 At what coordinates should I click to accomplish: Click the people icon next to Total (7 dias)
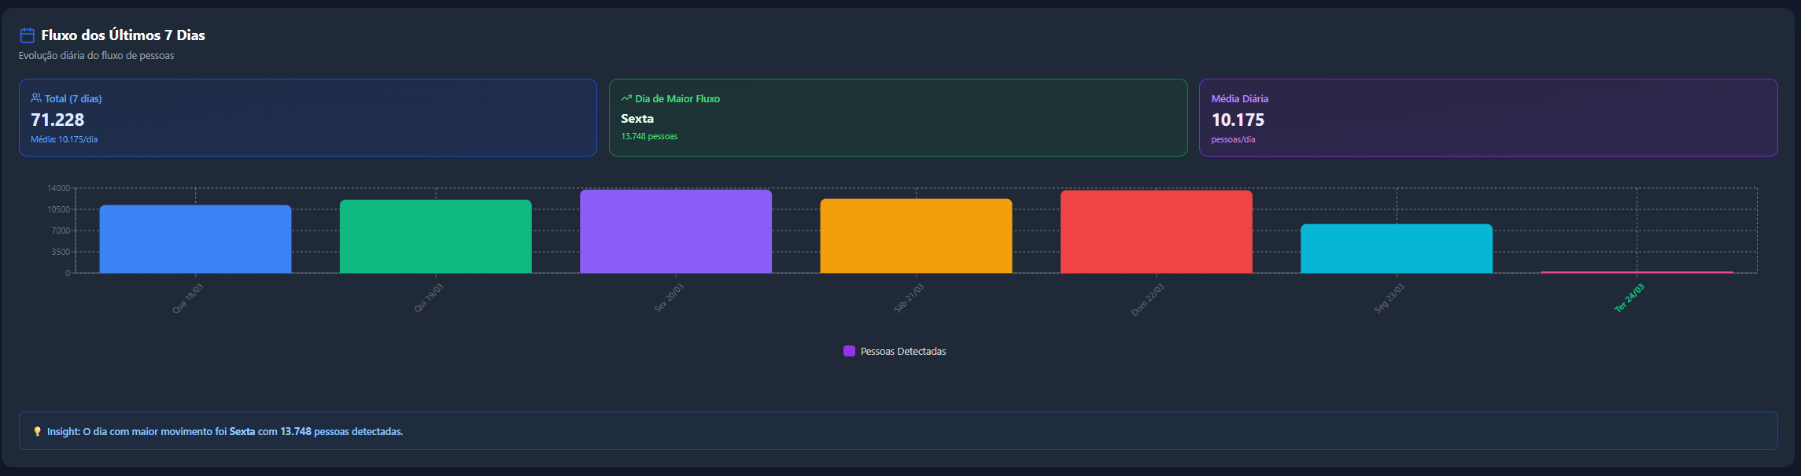pyautogui.click(x=36, y=98)
